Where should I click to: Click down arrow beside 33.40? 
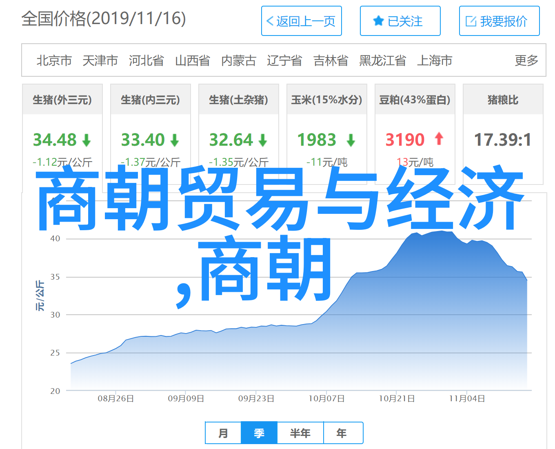pos(175,141)
